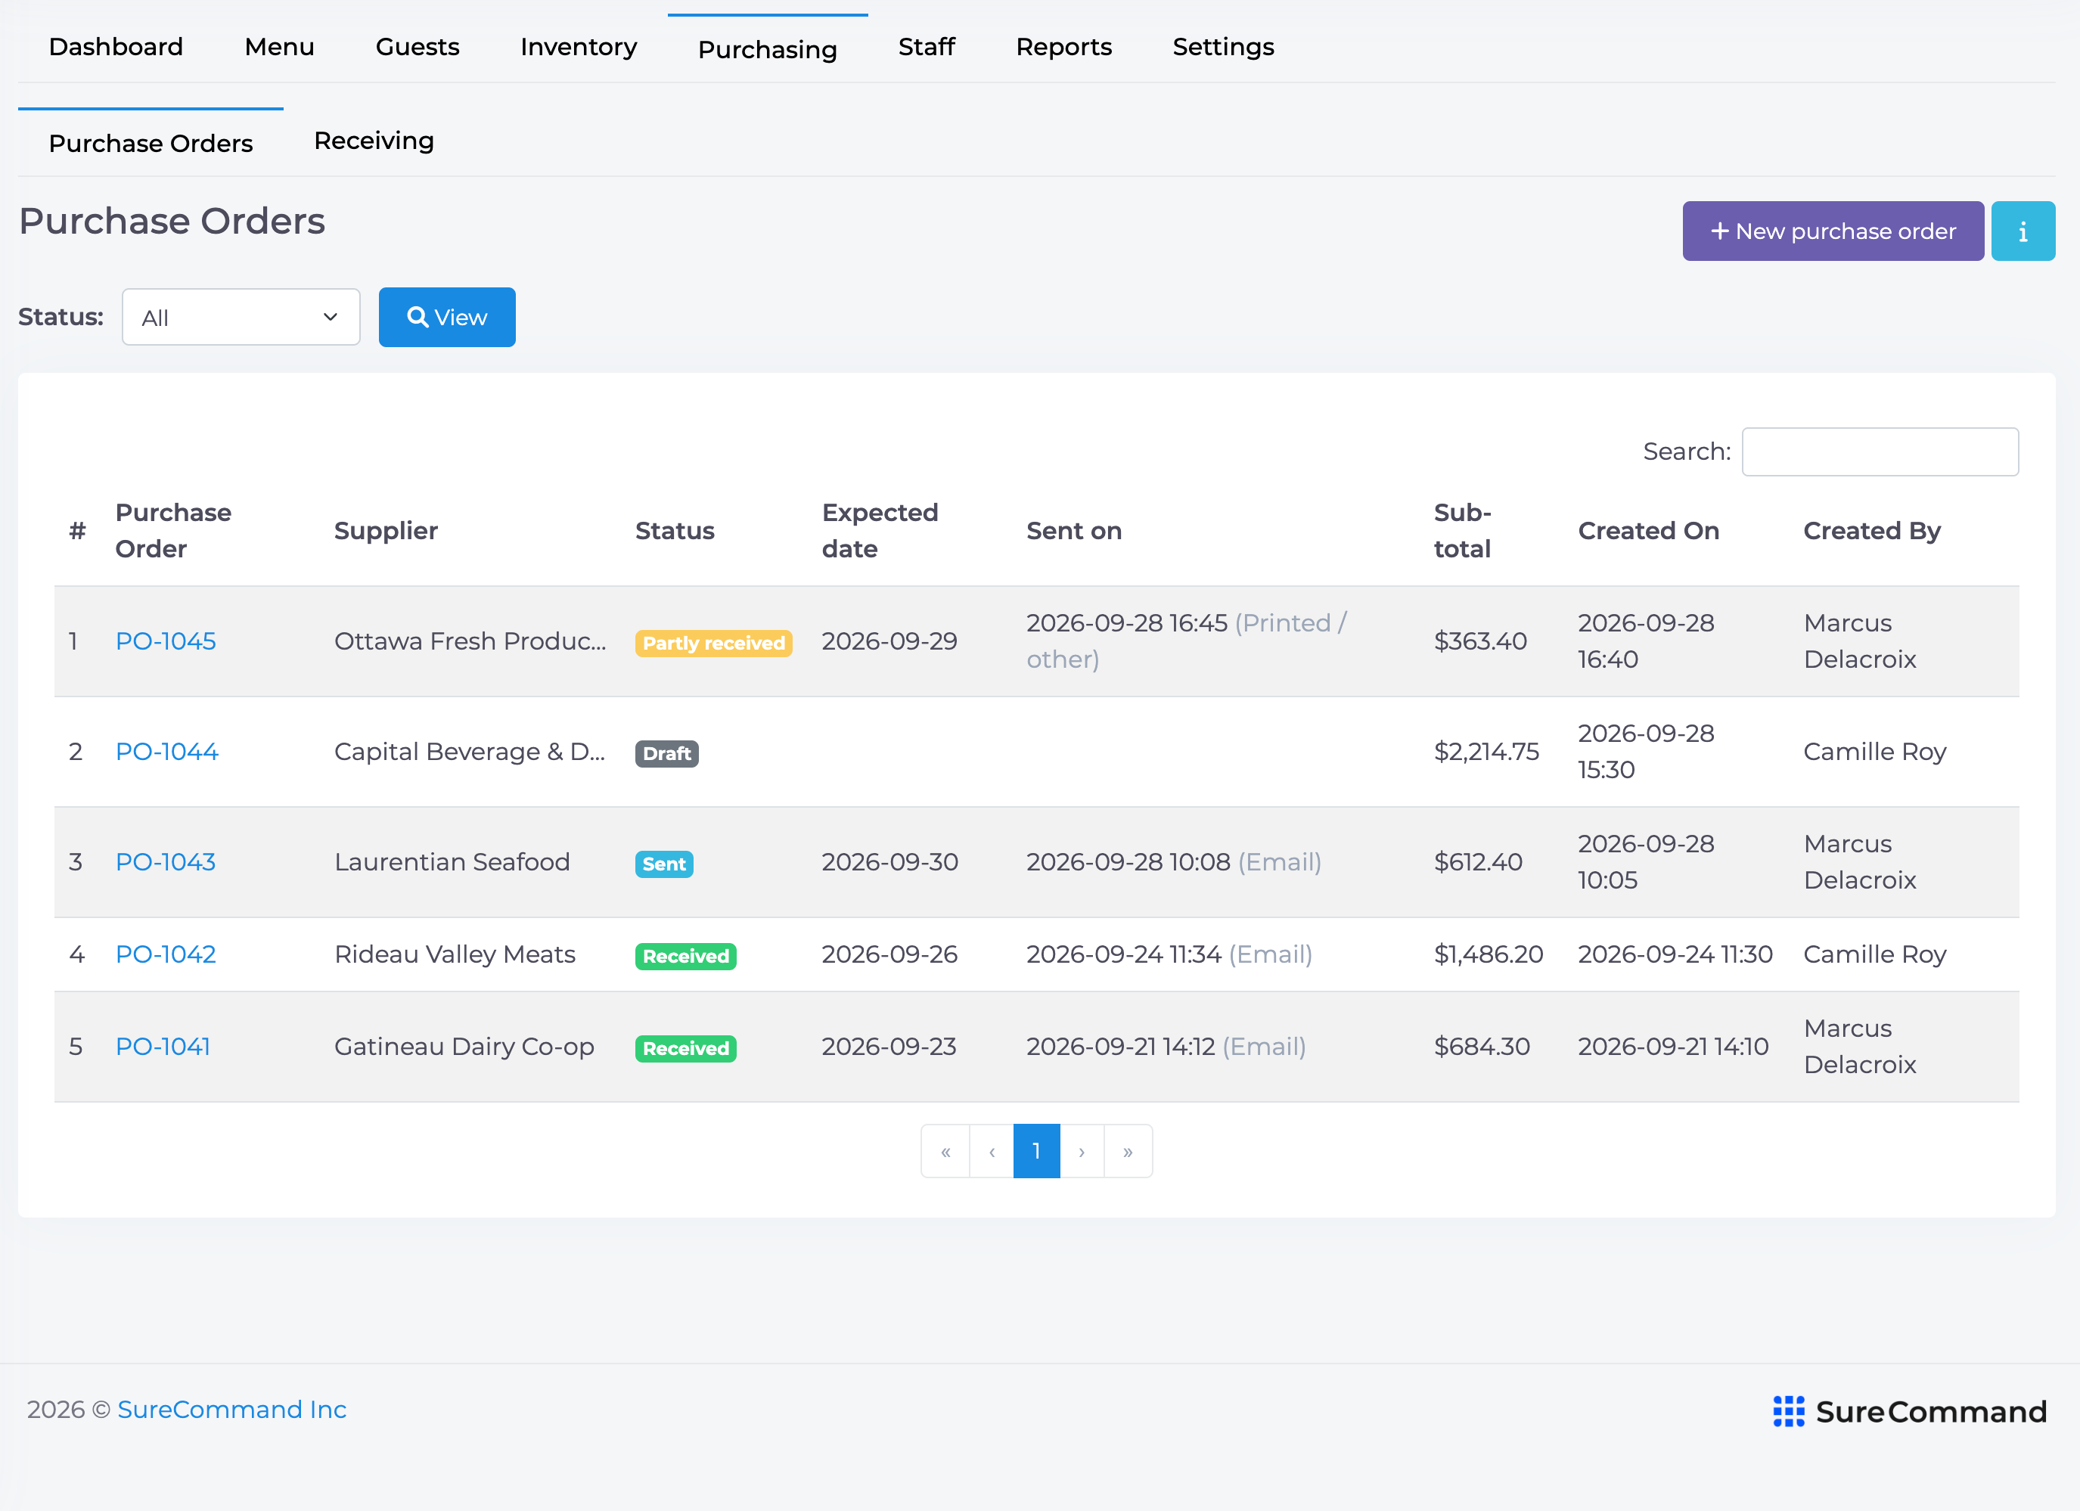Image resolution: width=2080 pixels, height=1511 pixels.
Task: Click expected date 2026-09-30
Action: 889,862
